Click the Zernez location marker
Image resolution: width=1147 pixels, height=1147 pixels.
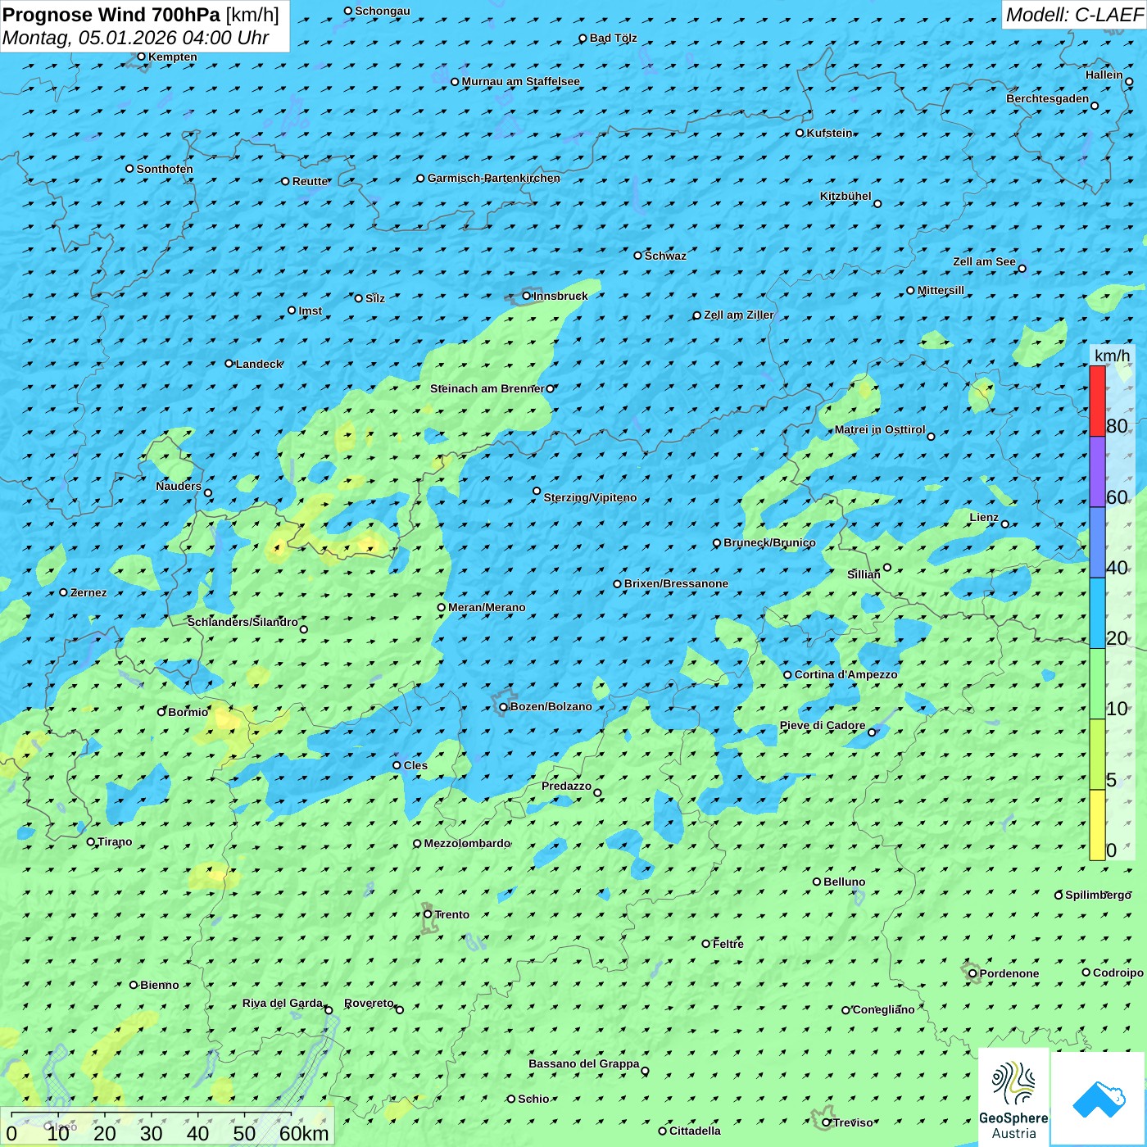pyautogui.click(x=64, y=592)
